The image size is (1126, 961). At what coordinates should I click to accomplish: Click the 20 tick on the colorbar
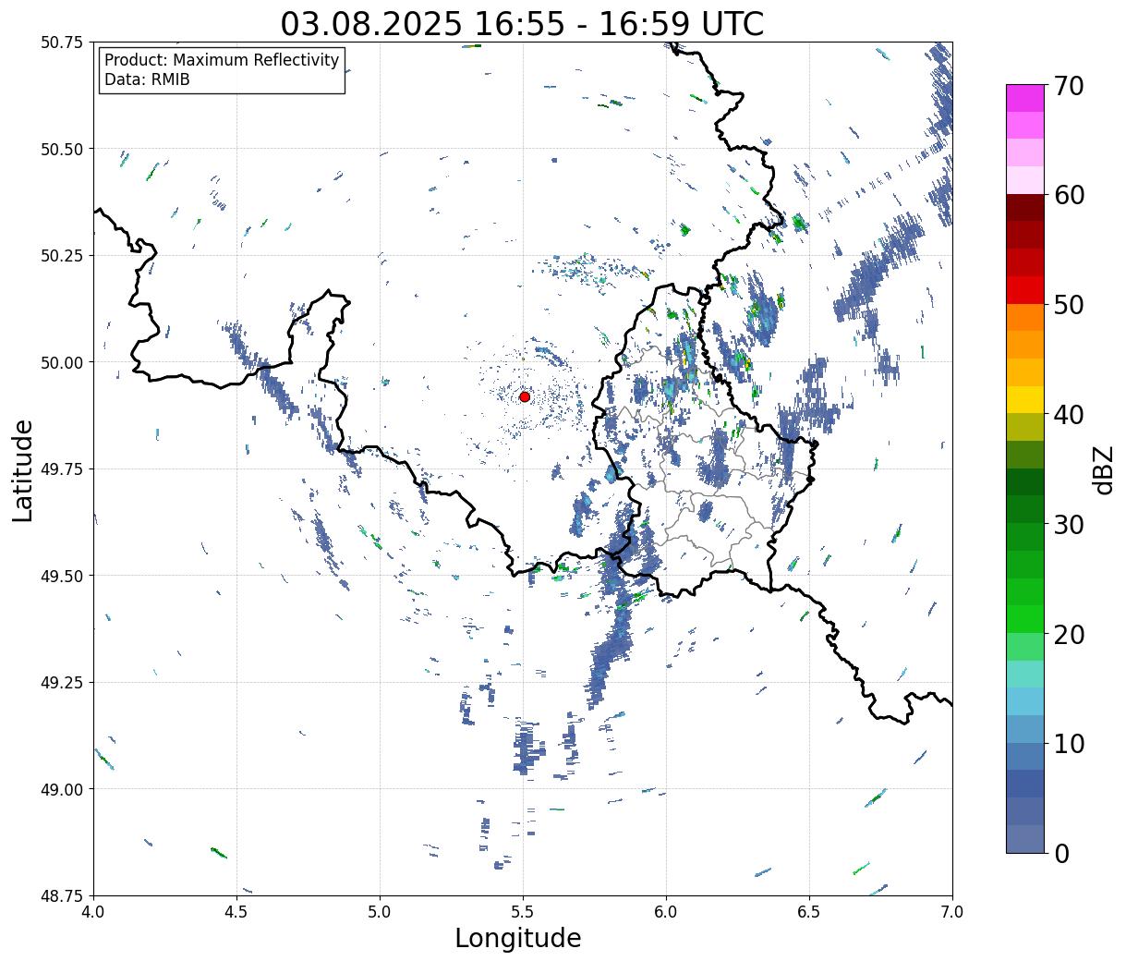click(x=1068, y=634)
